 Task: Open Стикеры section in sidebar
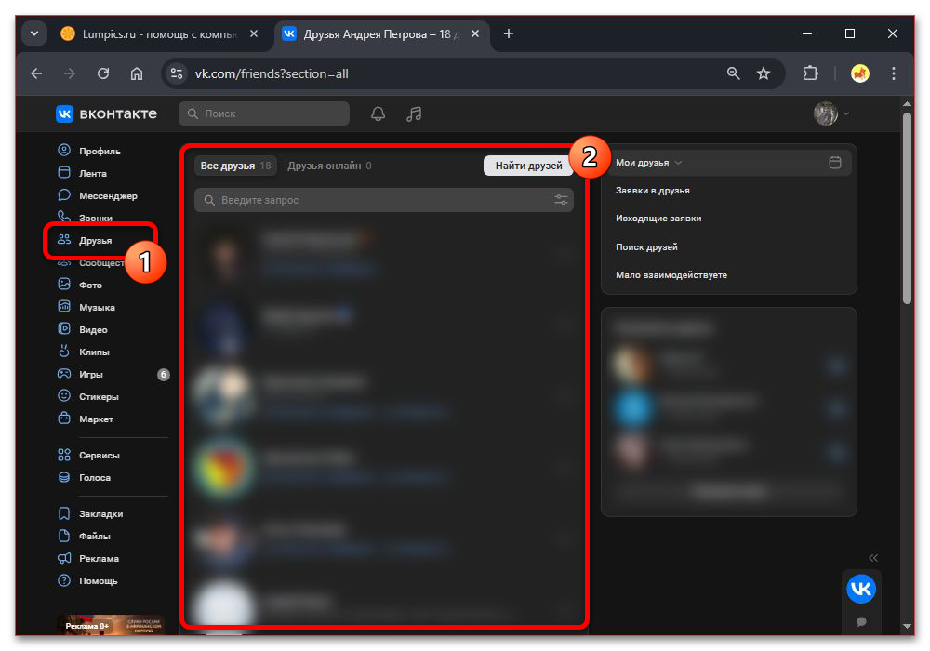(87, 396)
